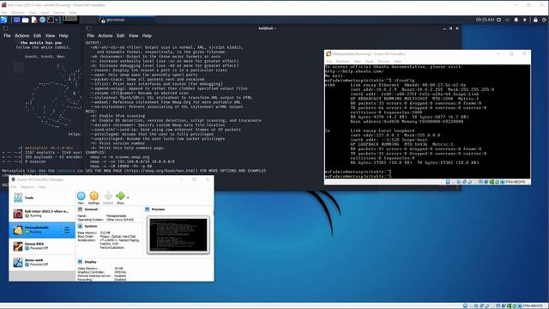Open Machine menu in VirtualBox Manager
549x309 pixels.
[27, 187]
